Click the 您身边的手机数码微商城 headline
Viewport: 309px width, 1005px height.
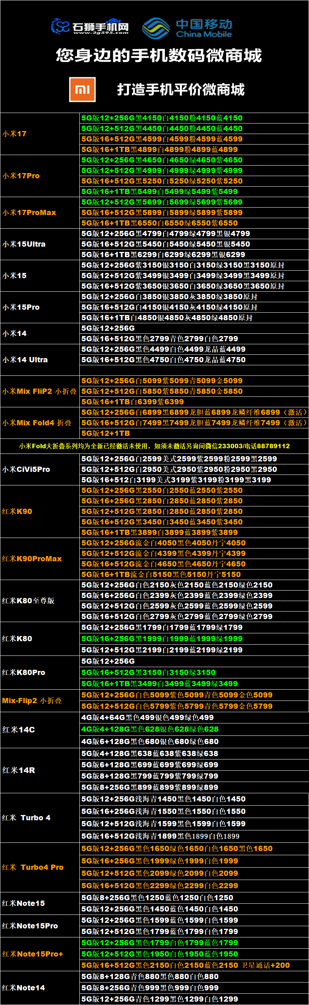pyautogui.click(x=158, y=56)
